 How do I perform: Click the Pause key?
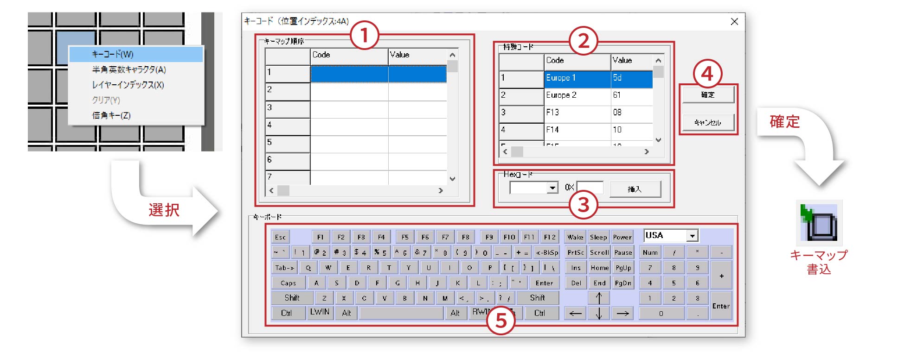[623, 252]
